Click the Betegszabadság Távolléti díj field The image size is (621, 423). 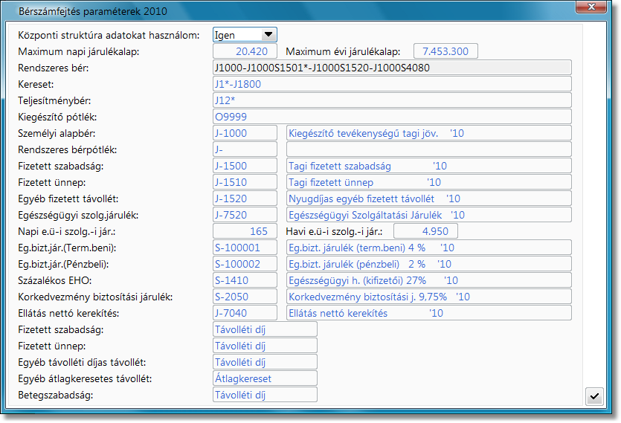pos(265,395)
